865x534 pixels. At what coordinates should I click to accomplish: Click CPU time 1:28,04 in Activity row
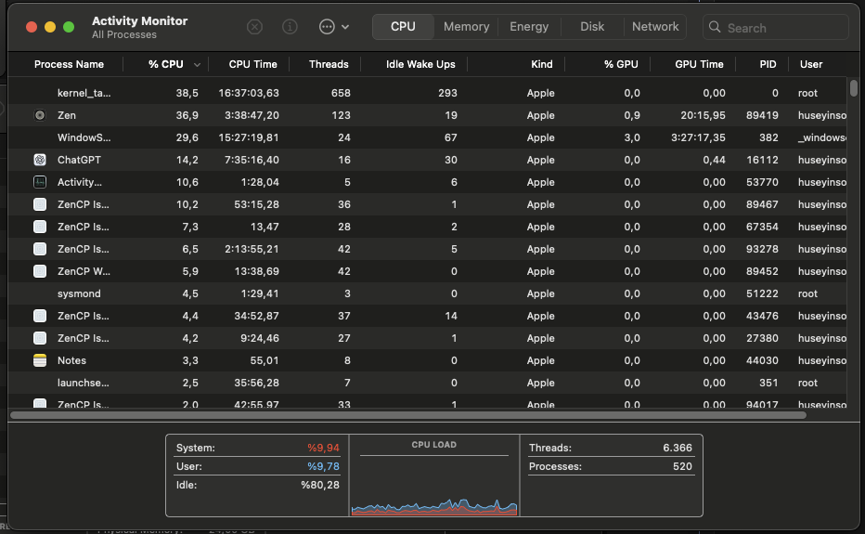pyautogui.click(x=260, y=182)
